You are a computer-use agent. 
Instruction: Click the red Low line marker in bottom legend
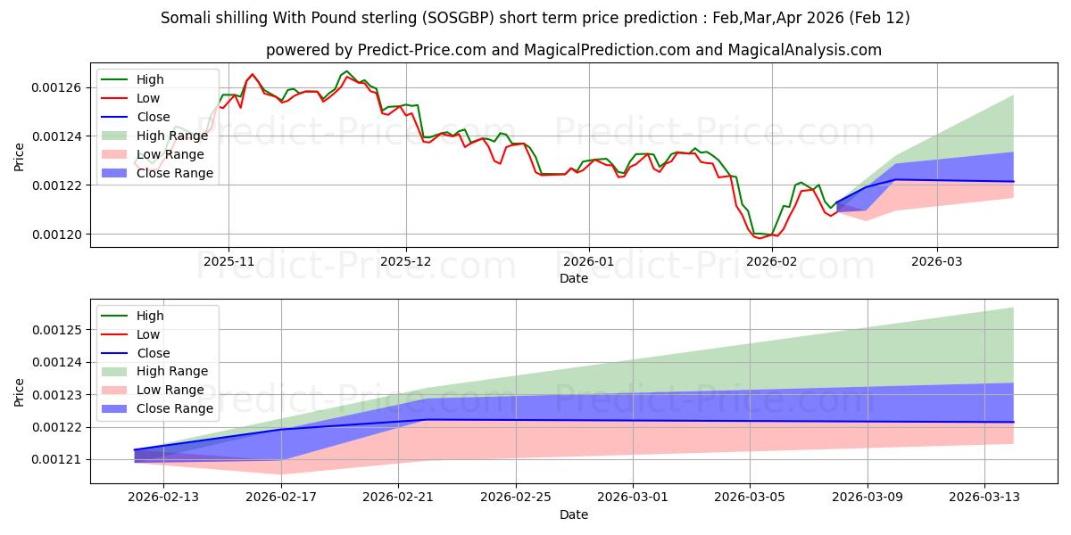click(116, 335)
